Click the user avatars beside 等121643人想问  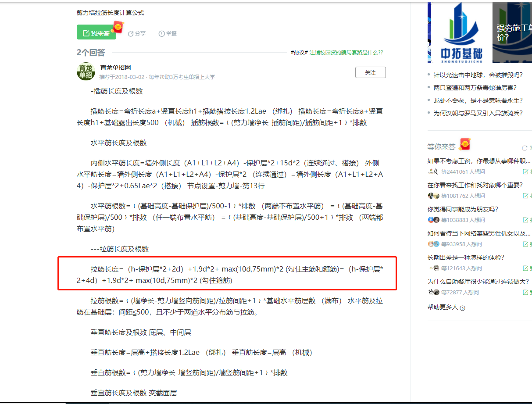coord(433,268)
